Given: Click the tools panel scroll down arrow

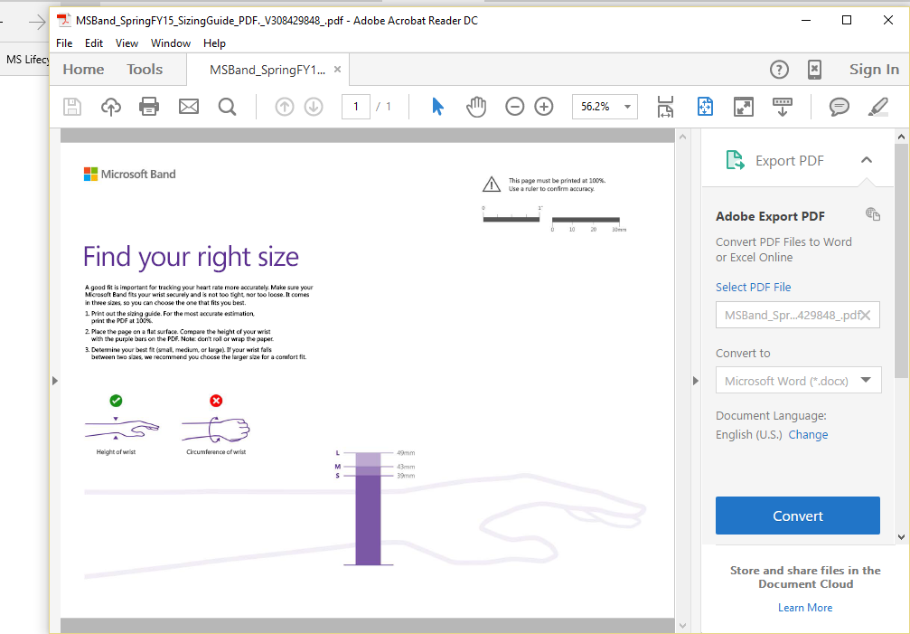Looking at the screenshot, I should [x=901, y=537].
